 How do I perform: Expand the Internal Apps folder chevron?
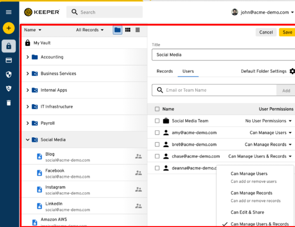(x=28, y=90)
